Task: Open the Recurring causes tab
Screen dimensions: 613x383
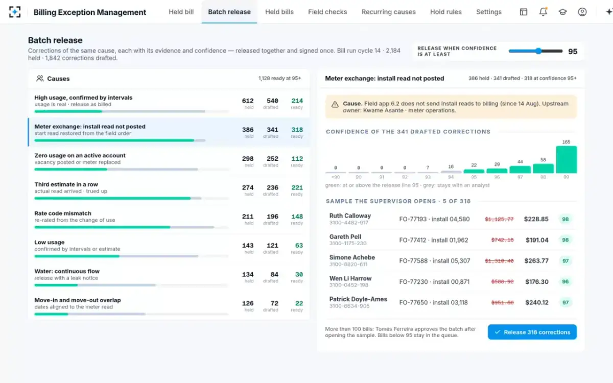Action: tap(389, 12)
